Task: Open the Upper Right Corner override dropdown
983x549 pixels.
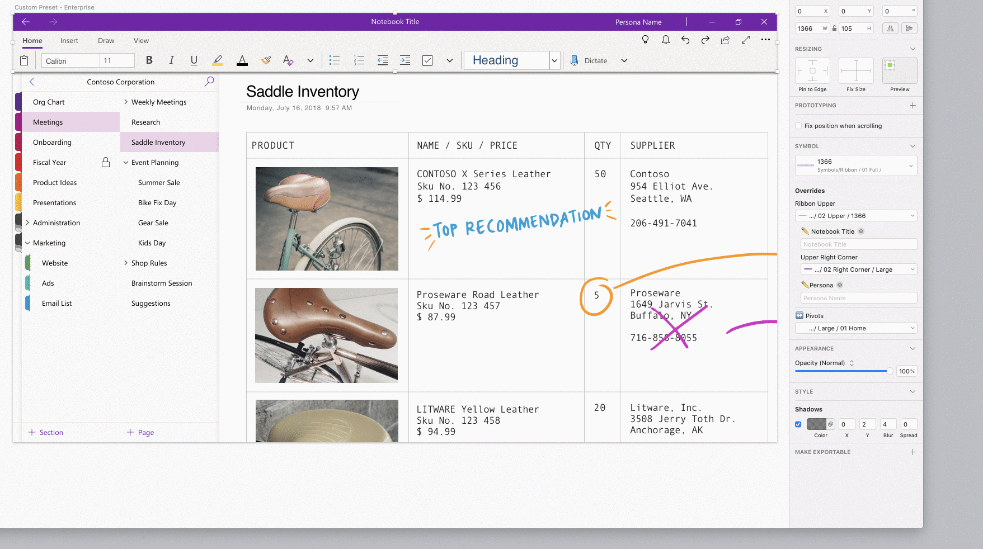Action: pyautogui.click(x=859, y=269)
